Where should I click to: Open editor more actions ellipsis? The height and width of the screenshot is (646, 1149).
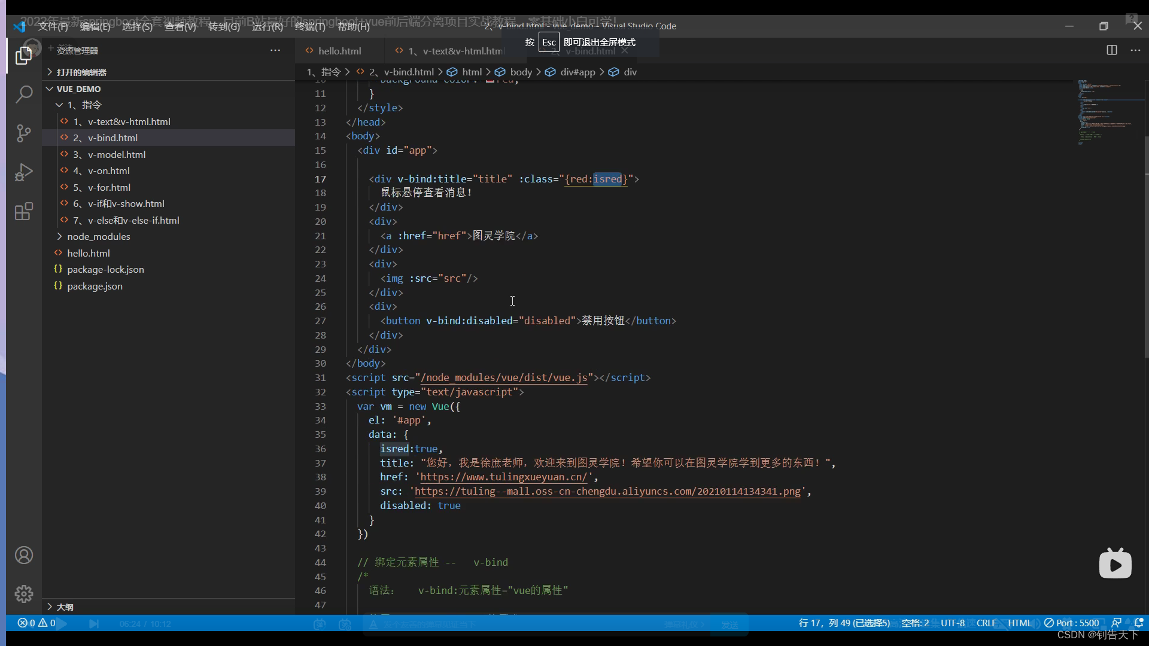click(1135, 50)
